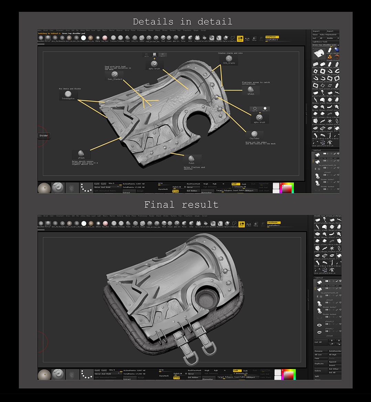This screenshot has width=371, height=402.
Task: Open Preferences menu in Details in detail screenshot
Action: click(x=142, y=30)
